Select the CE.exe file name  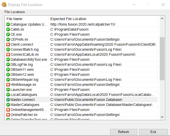tap(16, 34)
